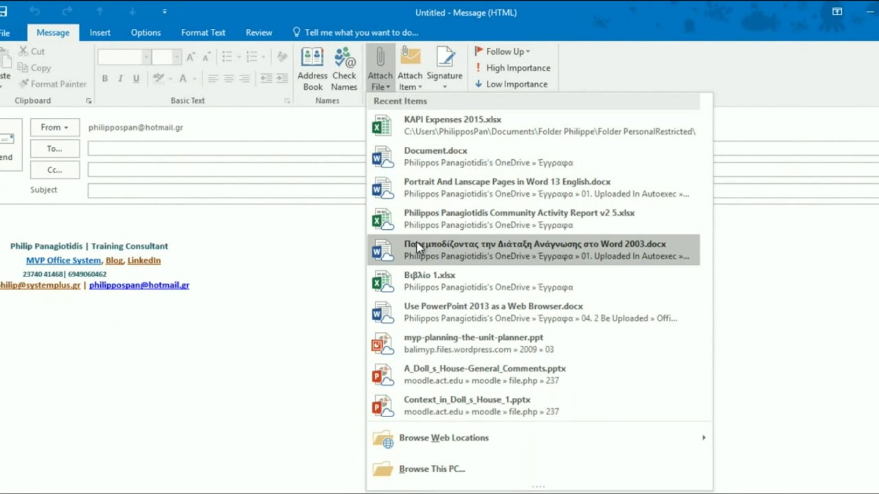Image resolution: width=879 pixels, height=494 pixels.
Task: Open the LinkedIn signature link
Action: [x=144, y=261]
